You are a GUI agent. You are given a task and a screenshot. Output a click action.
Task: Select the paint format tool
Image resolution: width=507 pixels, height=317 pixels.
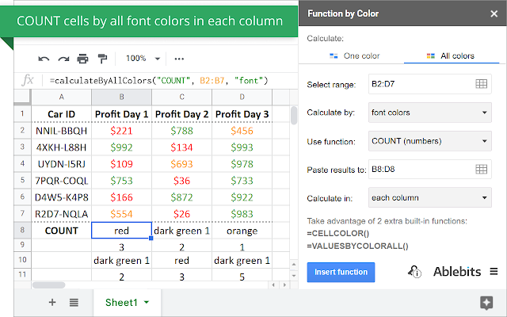pos(101,58)
